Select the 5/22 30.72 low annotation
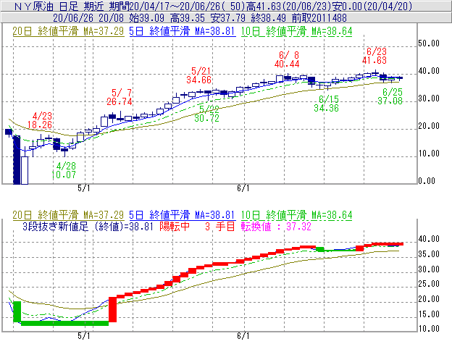 pyautogui.click(x=206, y=114)
